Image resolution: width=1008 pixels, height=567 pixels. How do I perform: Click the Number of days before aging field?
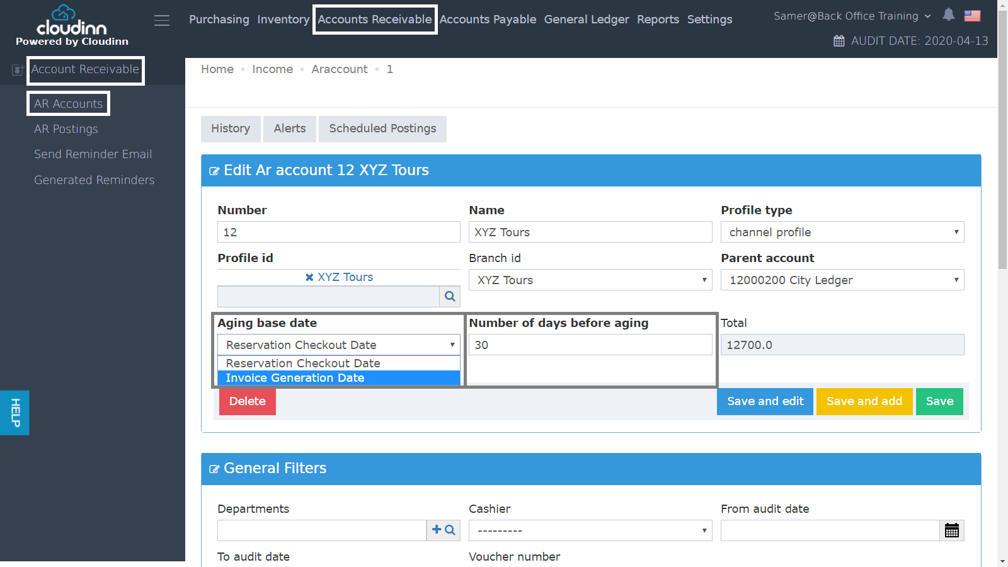tap(590, 345)
